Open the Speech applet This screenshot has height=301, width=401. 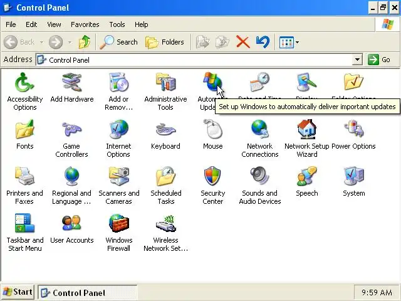coord(306,176)
